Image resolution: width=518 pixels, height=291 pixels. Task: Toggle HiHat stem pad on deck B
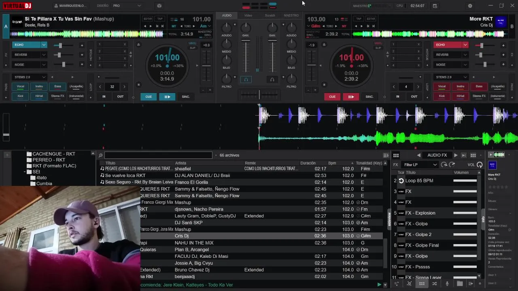click(x=461, y=96)
